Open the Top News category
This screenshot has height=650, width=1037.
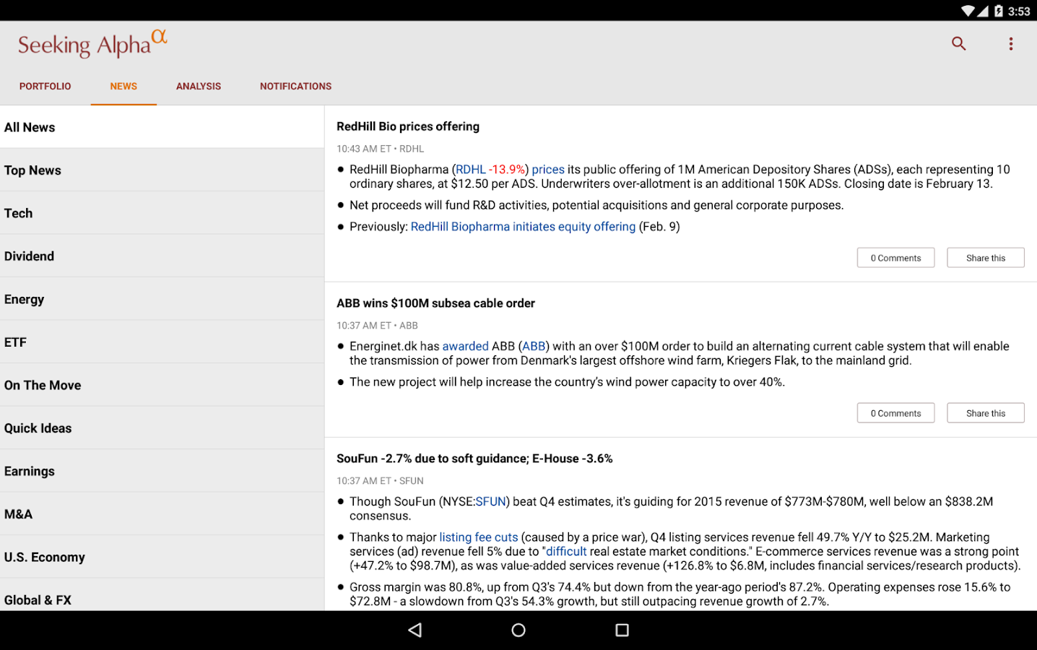click(x=162, y=170)
